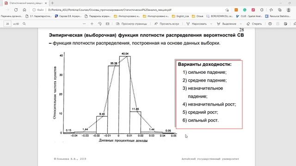The image size is (296, 166).
Task: Zoom in the PDF with plus
Action: [x=92, y=24]
